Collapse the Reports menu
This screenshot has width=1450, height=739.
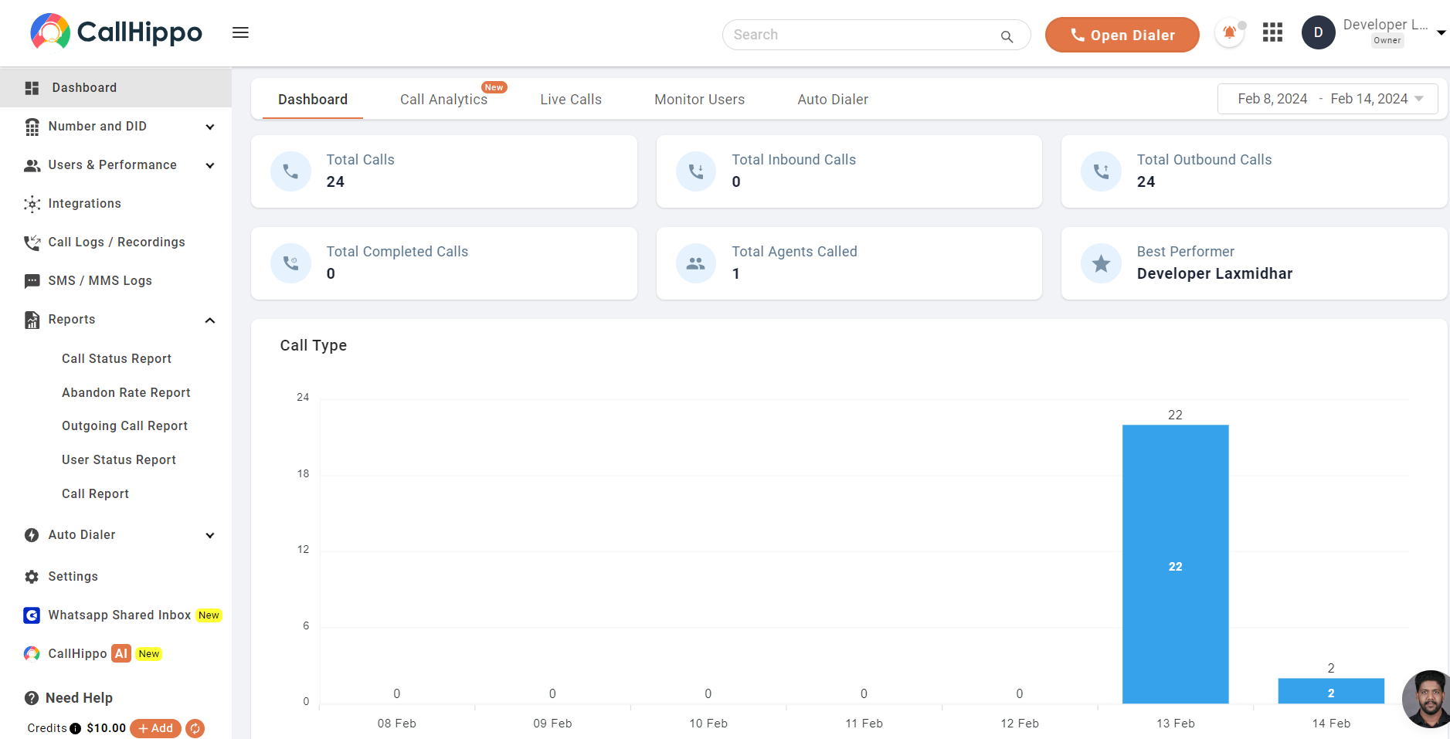click(210, 320)
